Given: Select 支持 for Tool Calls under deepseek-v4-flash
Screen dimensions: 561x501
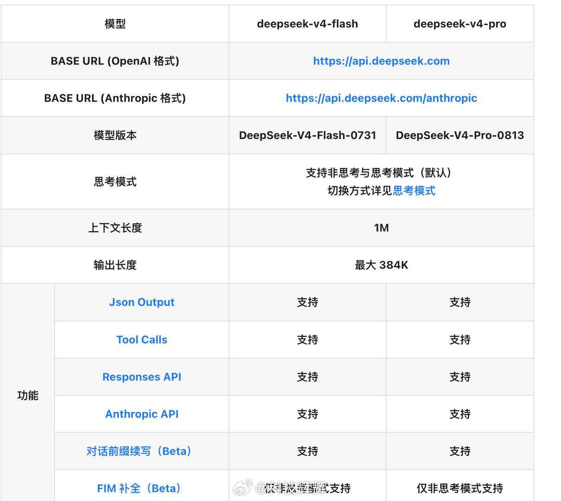Looking at the screenshot, I should 307,340.
